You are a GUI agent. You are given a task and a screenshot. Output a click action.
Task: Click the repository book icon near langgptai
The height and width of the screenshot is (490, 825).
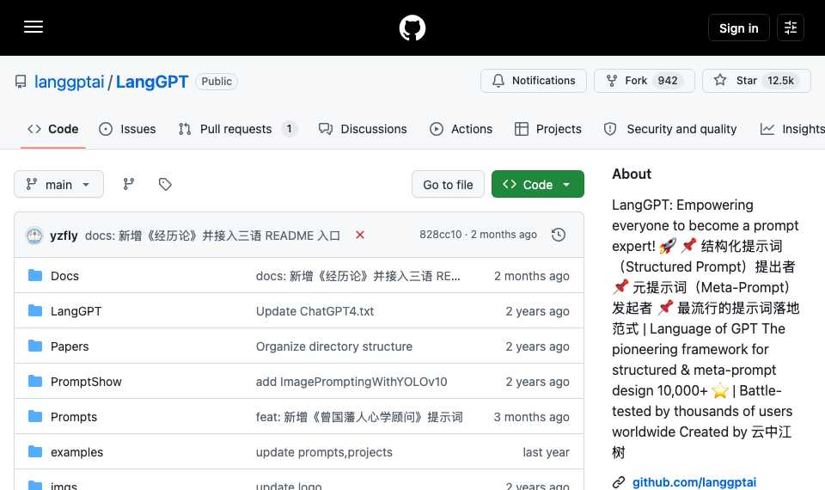pos(21,82)
